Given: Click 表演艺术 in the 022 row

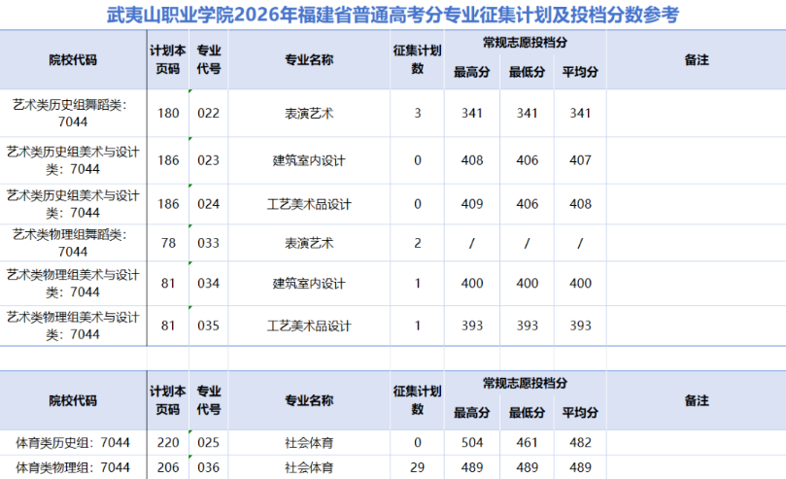Looking at the screenshot, I should tap(309, 114).
